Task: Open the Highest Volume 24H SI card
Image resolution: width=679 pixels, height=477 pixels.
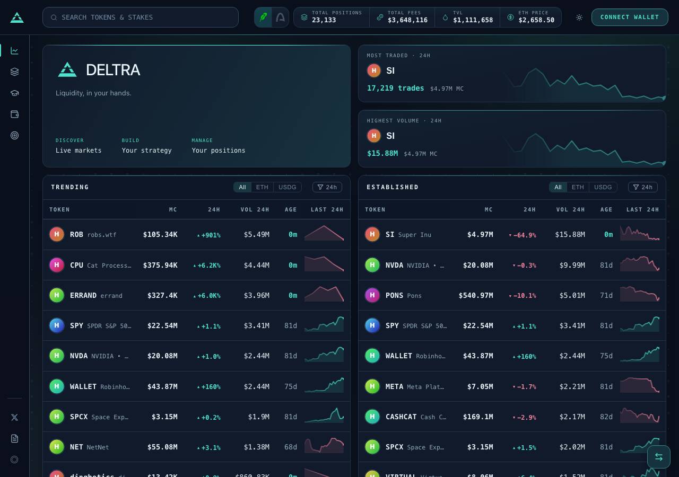Action: (x=512, y=139)
